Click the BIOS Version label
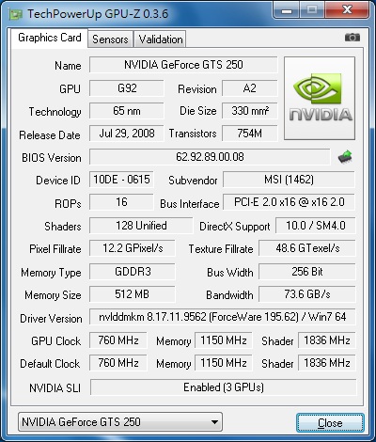The image size is (376, 442). 52,158
